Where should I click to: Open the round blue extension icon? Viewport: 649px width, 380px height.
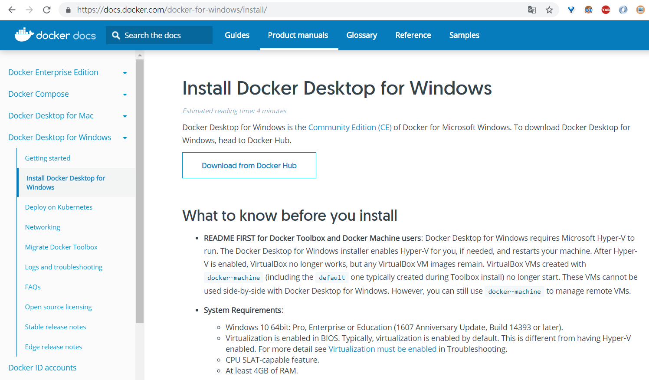623,10
